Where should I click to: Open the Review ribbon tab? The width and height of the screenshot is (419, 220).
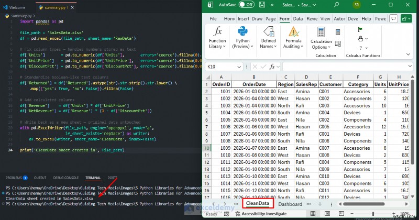(x=312, y=19)
